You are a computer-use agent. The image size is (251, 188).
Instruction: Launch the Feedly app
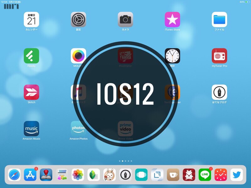31,56
